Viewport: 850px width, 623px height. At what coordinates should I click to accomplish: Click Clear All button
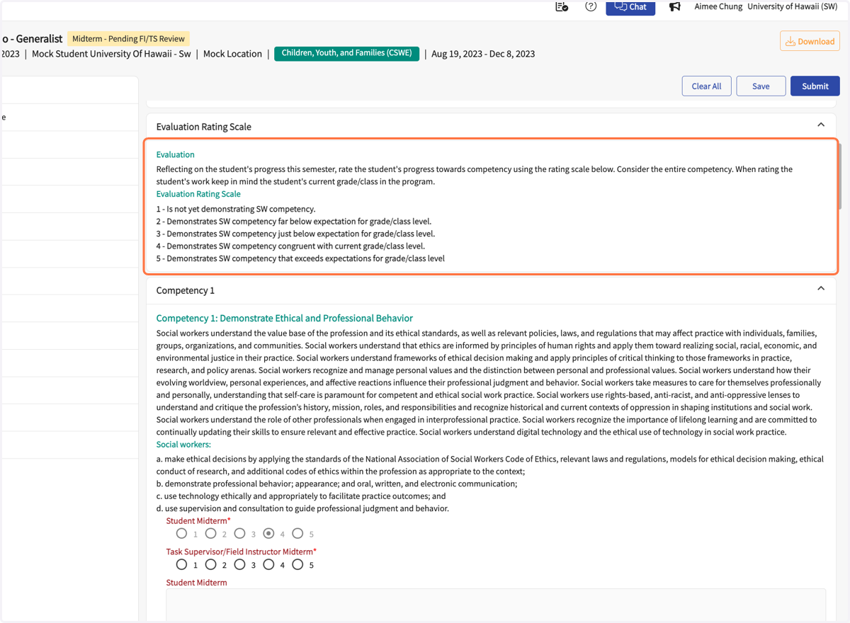pos(706,86)
